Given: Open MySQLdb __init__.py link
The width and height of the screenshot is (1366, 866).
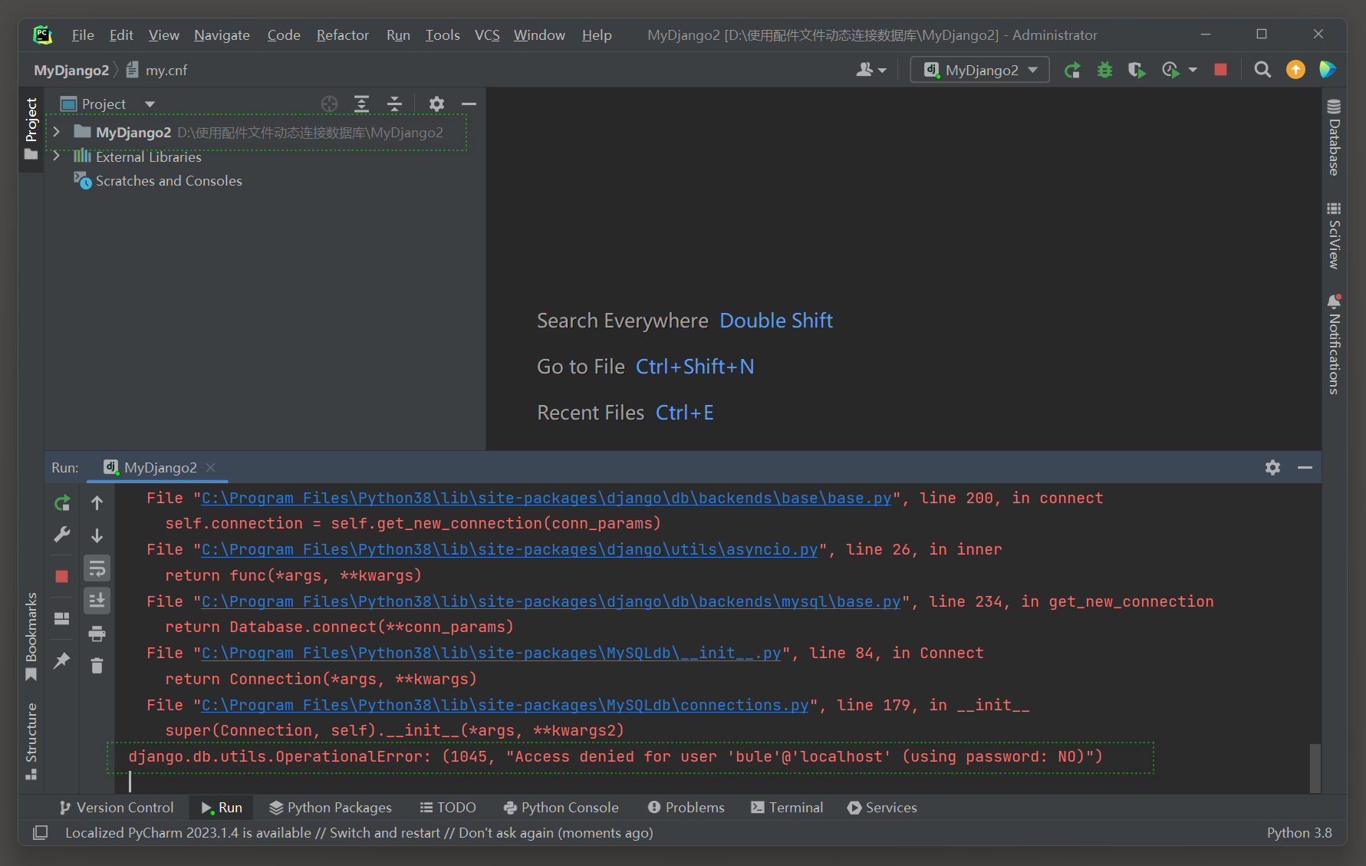Looking at the screenshot, I should pyautogui.click(x=492, y=653).
